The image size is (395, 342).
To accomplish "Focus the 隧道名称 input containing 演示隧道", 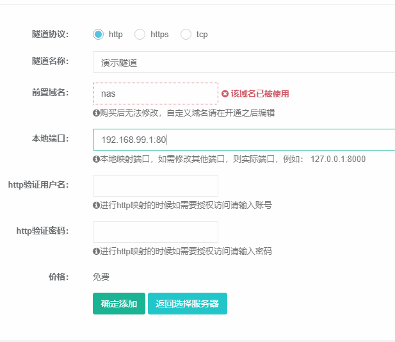I will [x=243, y=62].
